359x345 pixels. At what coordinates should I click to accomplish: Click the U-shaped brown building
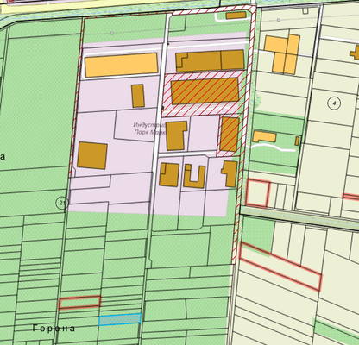194,176
